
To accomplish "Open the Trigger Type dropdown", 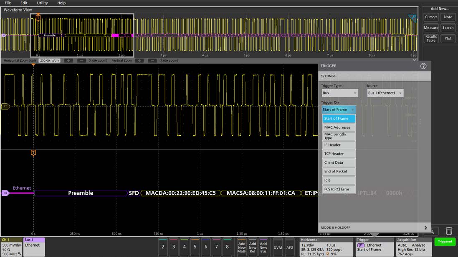I will [x=339, y=93].
